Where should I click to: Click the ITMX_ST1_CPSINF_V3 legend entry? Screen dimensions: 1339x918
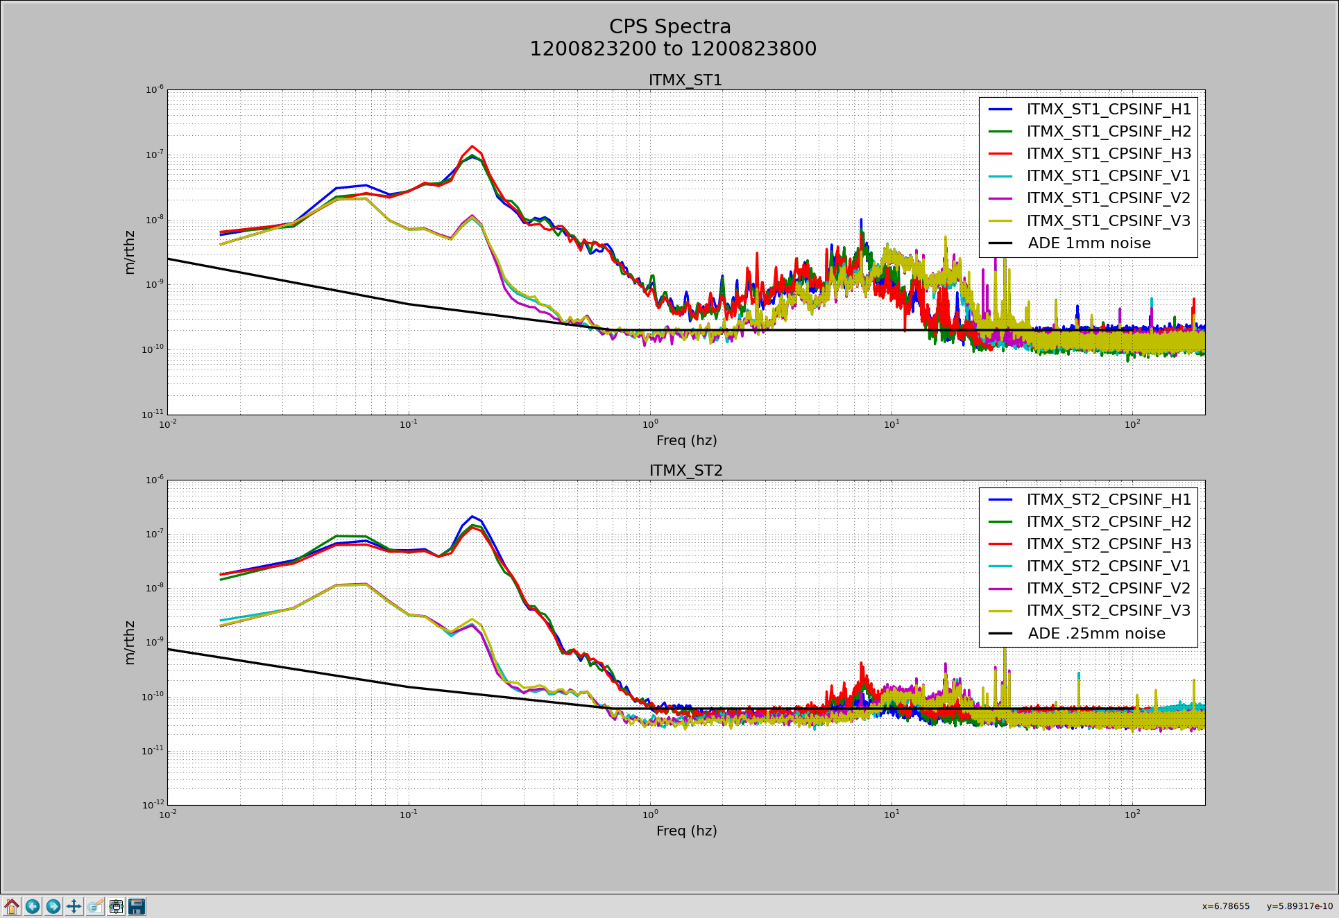[x=1108, y=221]
